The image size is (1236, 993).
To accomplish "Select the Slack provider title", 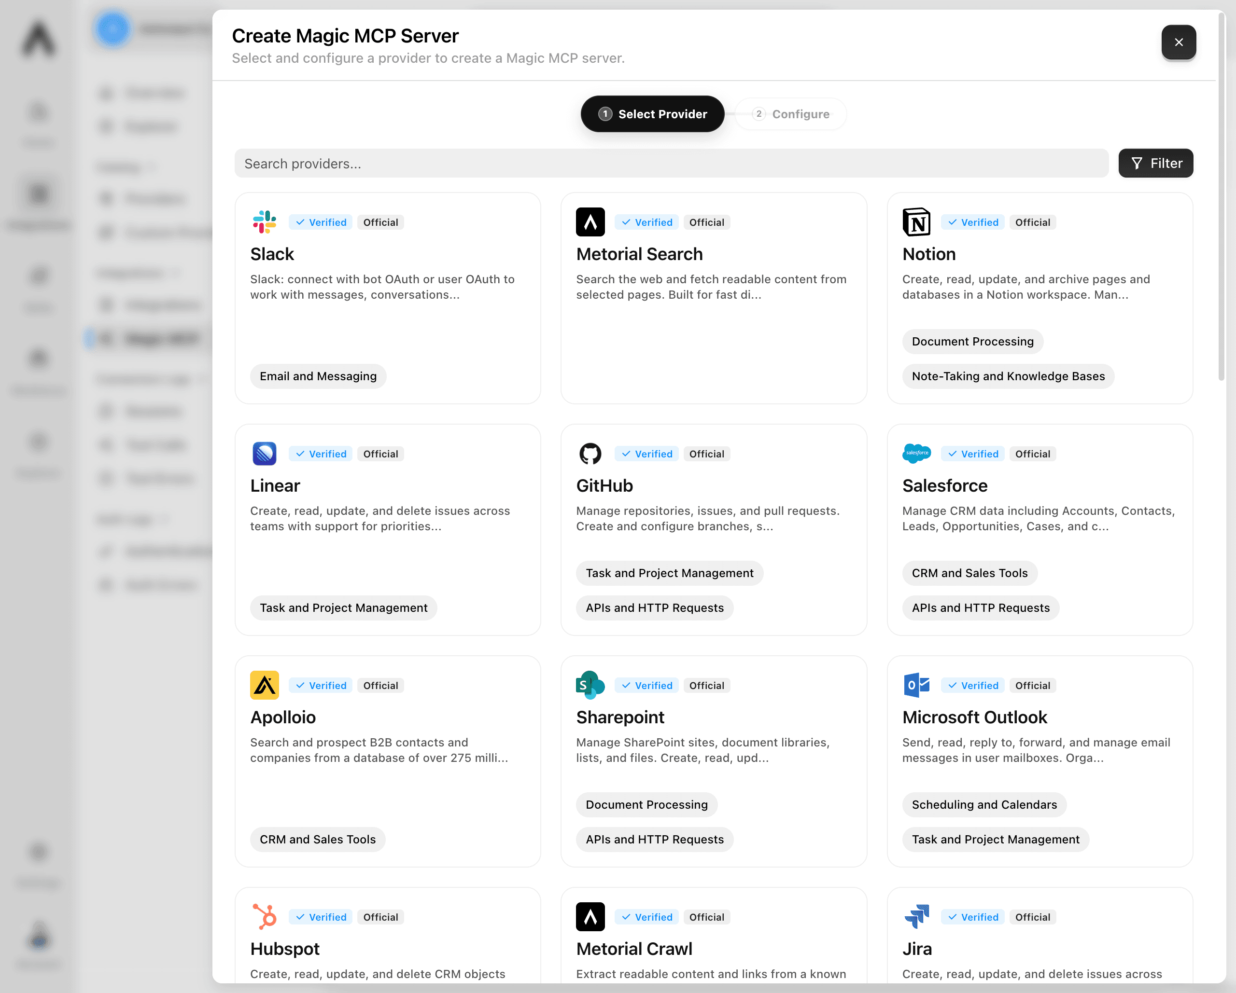I will (x=272, y=254).
